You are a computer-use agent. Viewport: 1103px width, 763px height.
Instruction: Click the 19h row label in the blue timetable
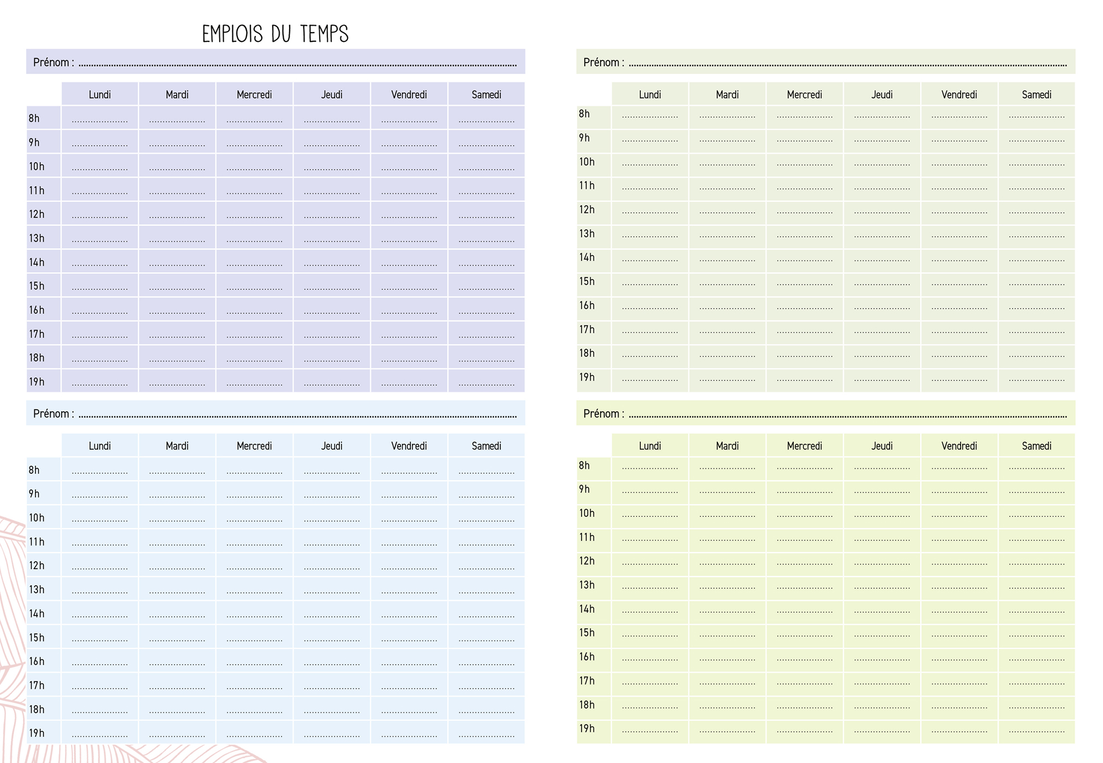point(37,733)
